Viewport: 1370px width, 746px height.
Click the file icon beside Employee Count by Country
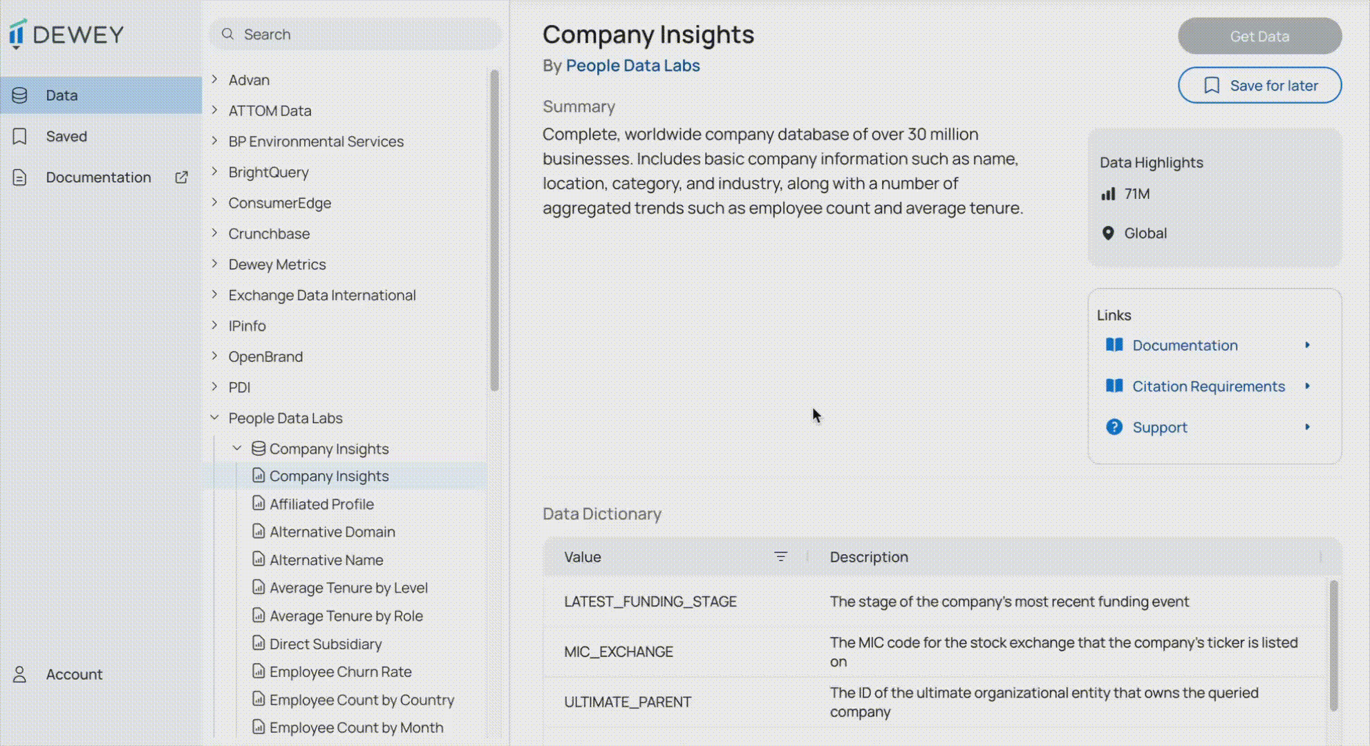[x=259, y=700]
